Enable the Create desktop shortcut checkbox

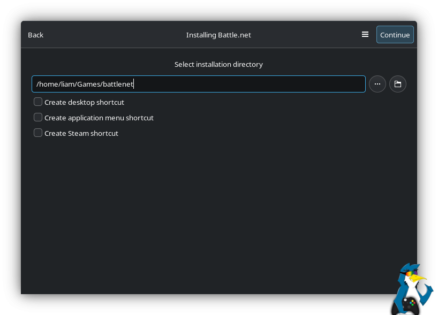point(38,102)
